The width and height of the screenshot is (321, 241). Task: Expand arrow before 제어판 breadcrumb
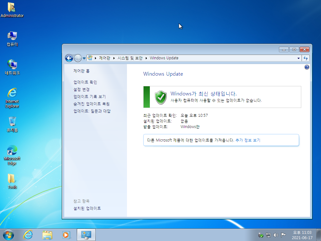96,58
